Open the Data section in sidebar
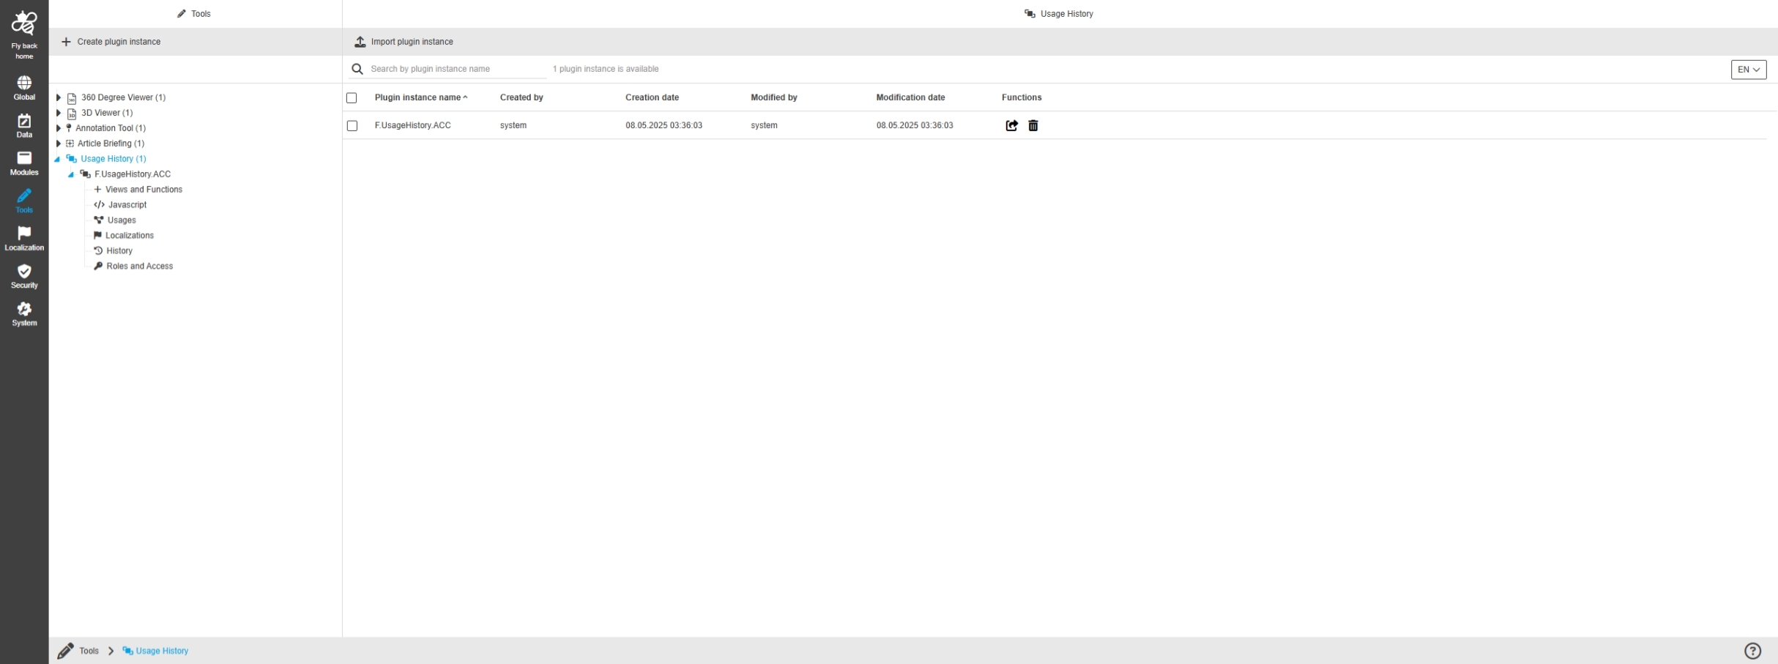 [24, 126]
